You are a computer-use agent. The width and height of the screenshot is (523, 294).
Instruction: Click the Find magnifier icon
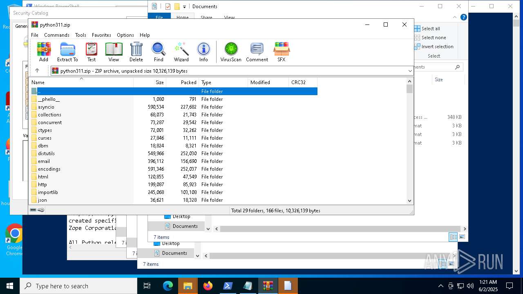pyautogui.click(x=159, y=52)
